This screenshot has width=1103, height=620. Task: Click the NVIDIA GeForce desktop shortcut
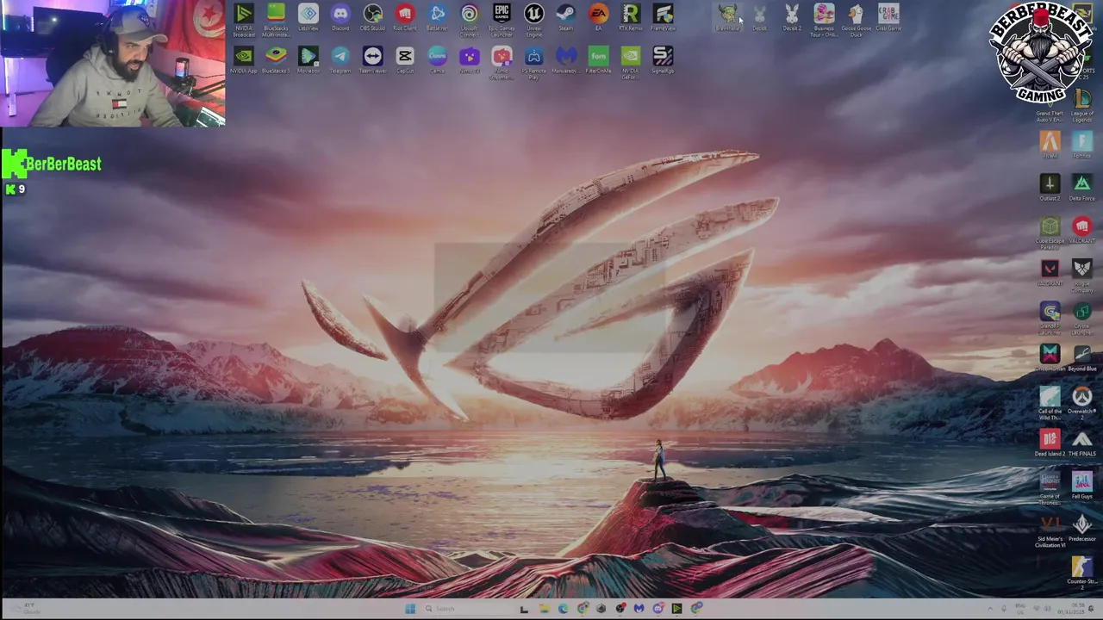point(631,63)
